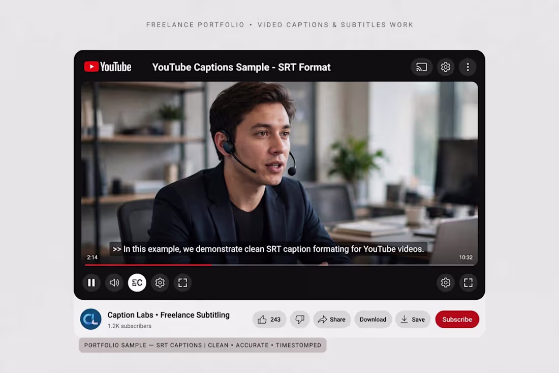This screenshot has height=373, width=559.
Task: Open settings gear in player header
Action: 445,67
